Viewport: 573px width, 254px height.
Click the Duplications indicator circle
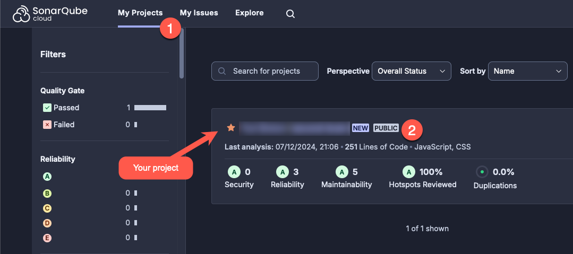point(482,172)
